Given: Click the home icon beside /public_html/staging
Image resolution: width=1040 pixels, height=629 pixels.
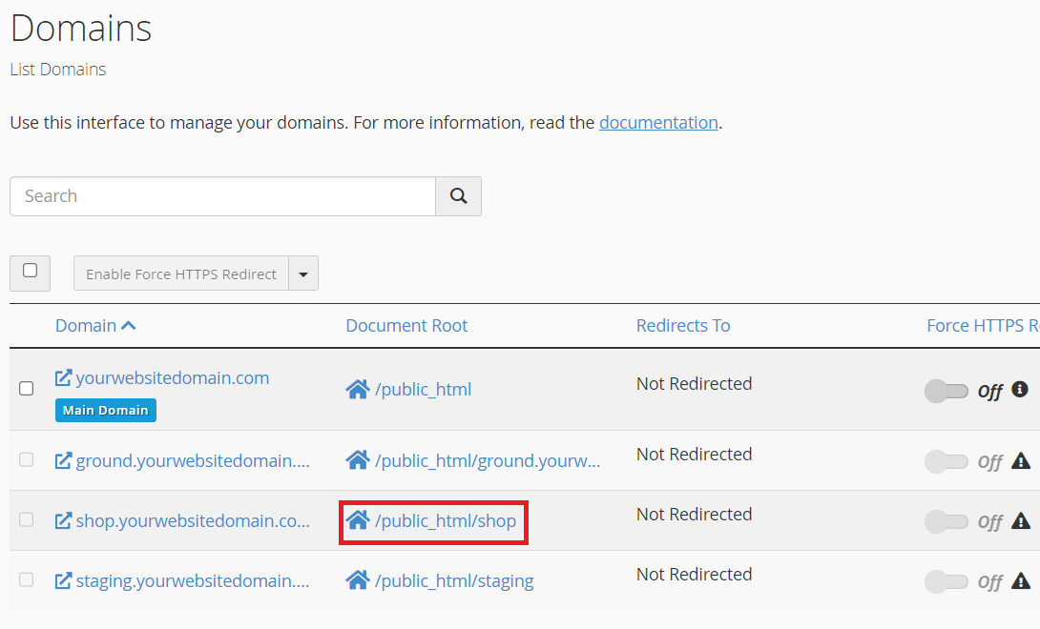Looking at the screenshot, I should point(357,580).
